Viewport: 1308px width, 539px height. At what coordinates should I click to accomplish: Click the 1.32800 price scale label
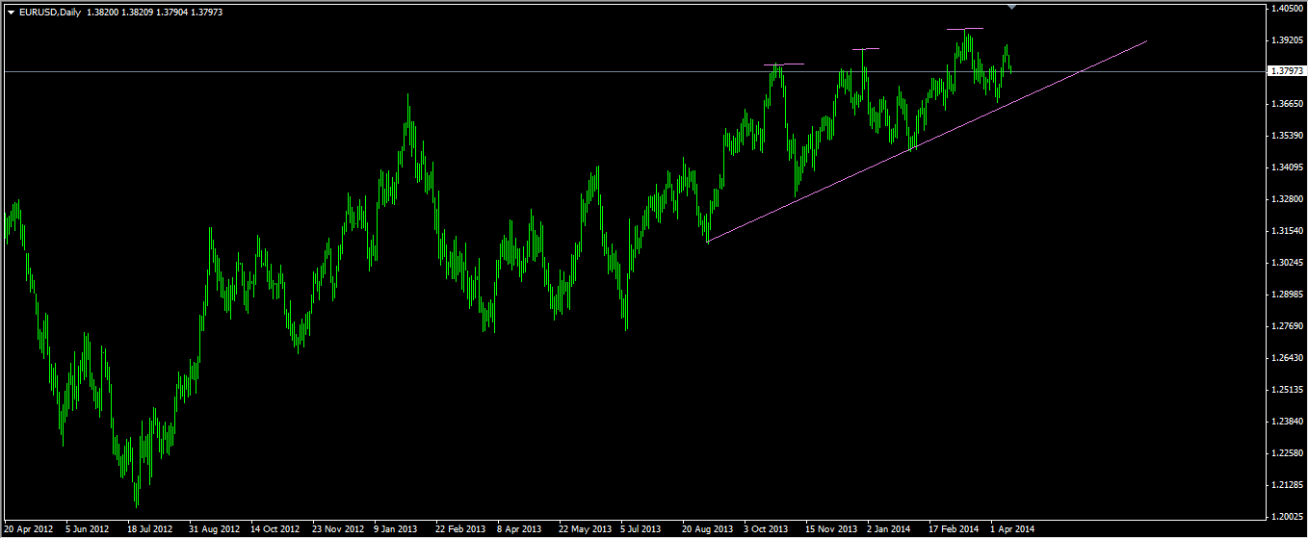(x=1287, y=199)
